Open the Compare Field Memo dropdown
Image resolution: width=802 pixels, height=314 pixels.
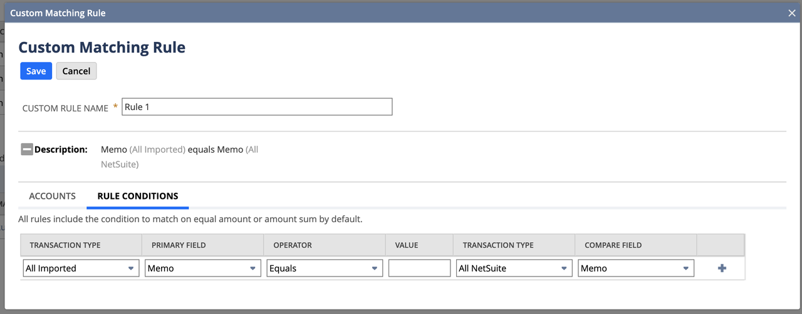636,268
